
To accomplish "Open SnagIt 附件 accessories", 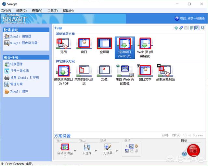I will click(19, 91).
